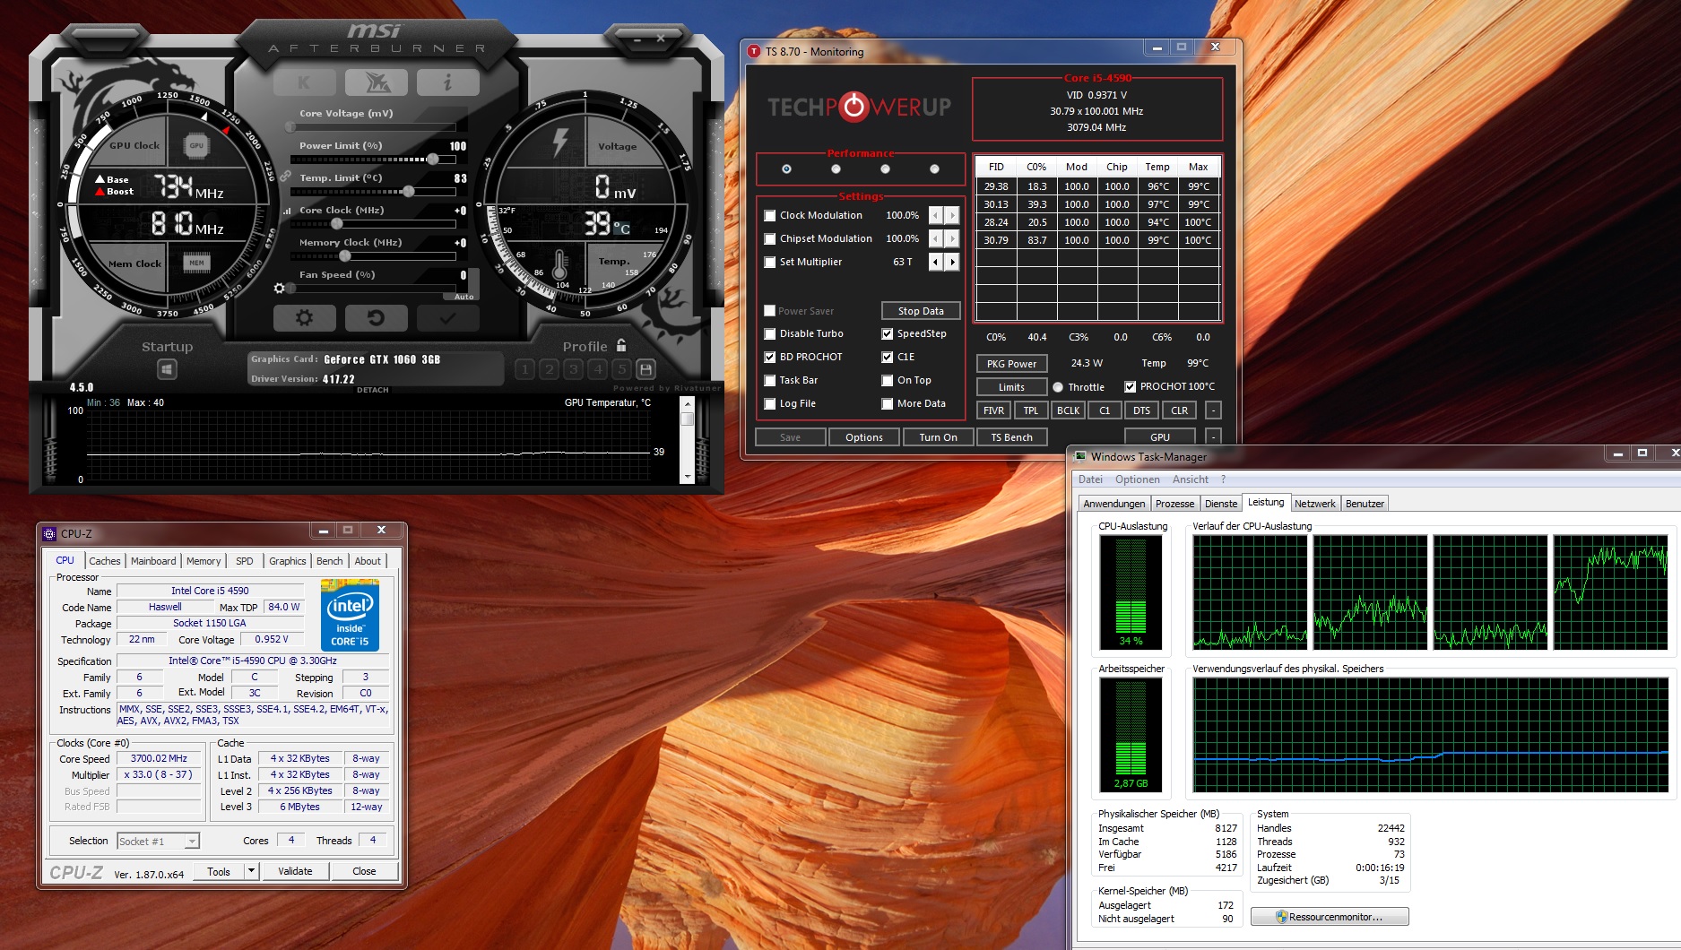Increase Clock Modulation with the right arrow
The width and height of the screenshot is (1681, 950).
coord(952,215)
